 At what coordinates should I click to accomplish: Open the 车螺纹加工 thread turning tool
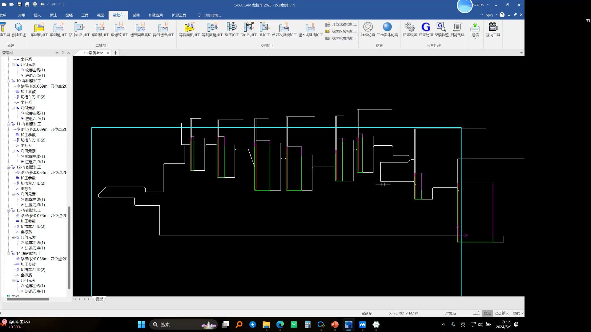[x=119, y=29]
